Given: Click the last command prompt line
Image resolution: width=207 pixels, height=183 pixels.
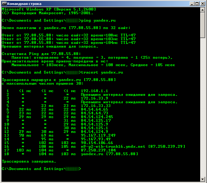Looking at the screenshot, I should 41,169.
